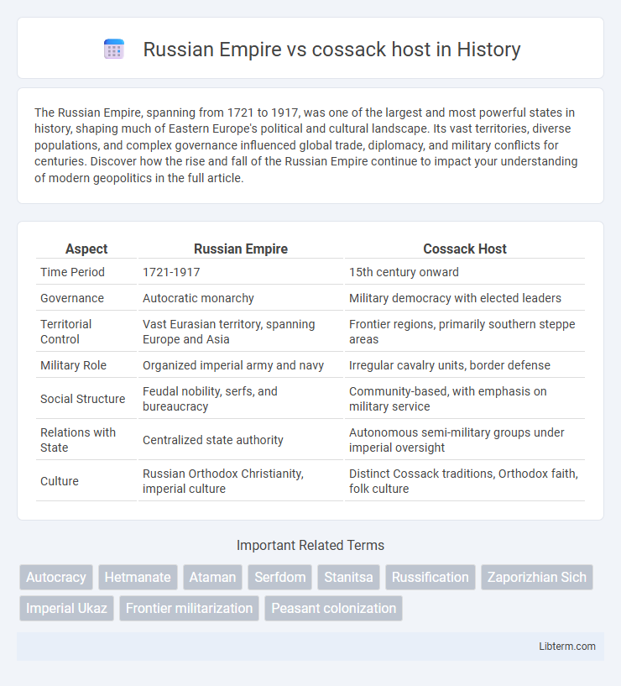The width and height of the screenshot is (621, 686).
Task: Select the '1721-1917' table cell
Action: 171,272
